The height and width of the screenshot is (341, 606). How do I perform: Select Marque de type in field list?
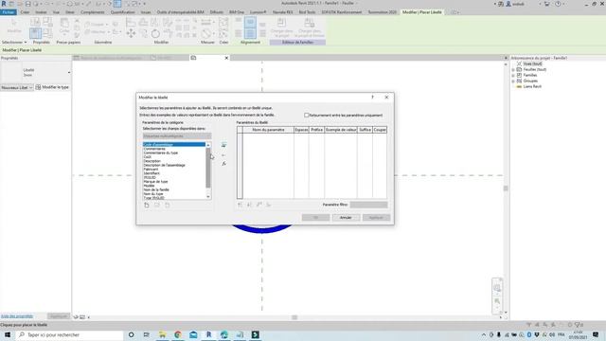coord(155,182)
